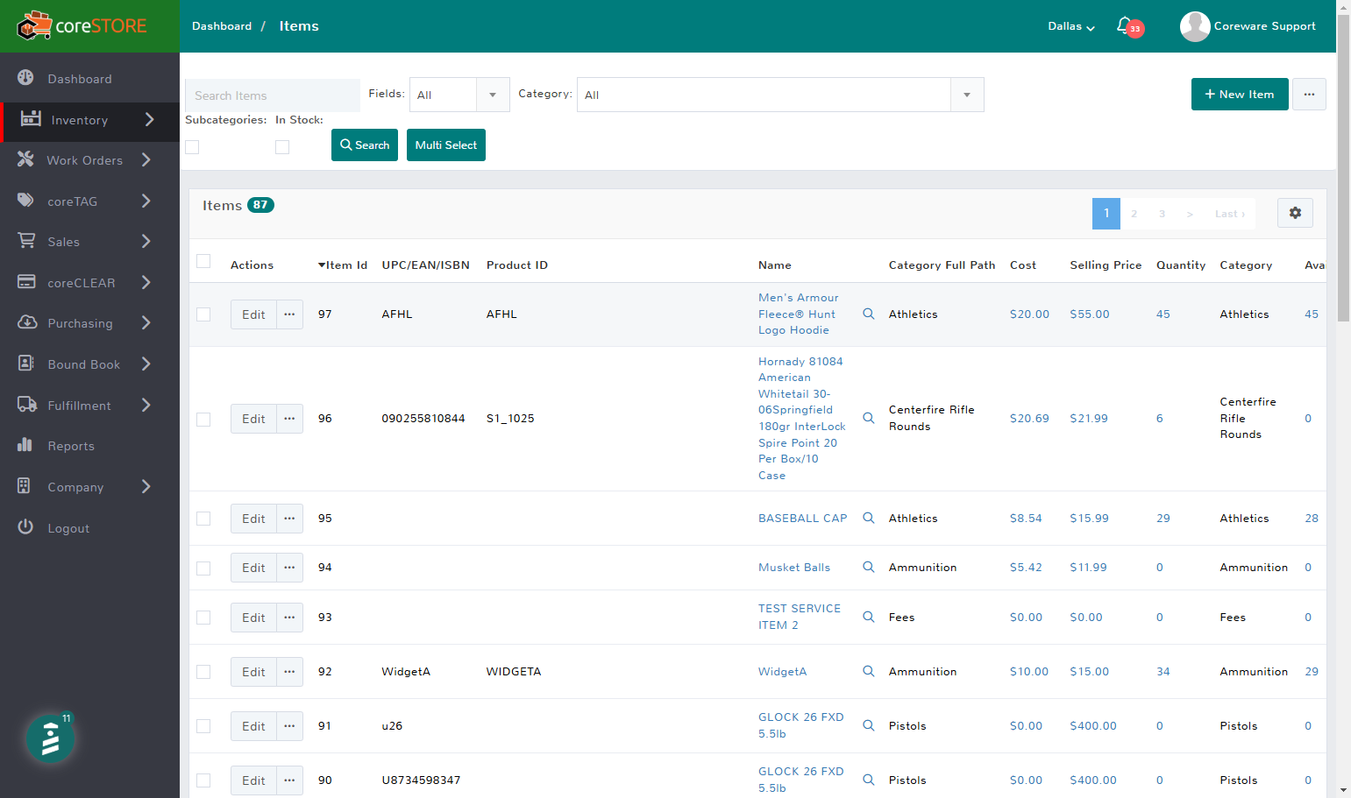Go to pagination page 2
This screenshot has height=798, width=1351.
(1134, 214)
